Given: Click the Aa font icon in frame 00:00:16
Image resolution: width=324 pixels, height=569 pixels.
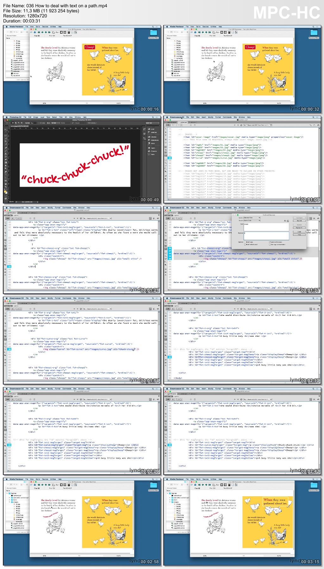Looking at the screenshot, I should click(x=57, y=32).
